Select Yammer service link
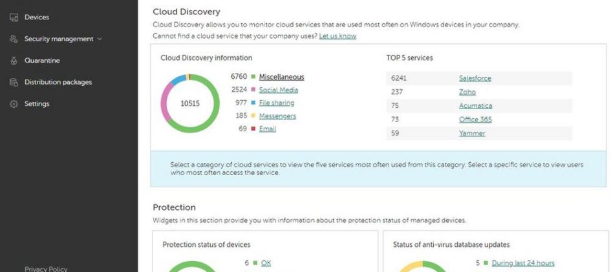Screen dimensions: 611x272 471,133
